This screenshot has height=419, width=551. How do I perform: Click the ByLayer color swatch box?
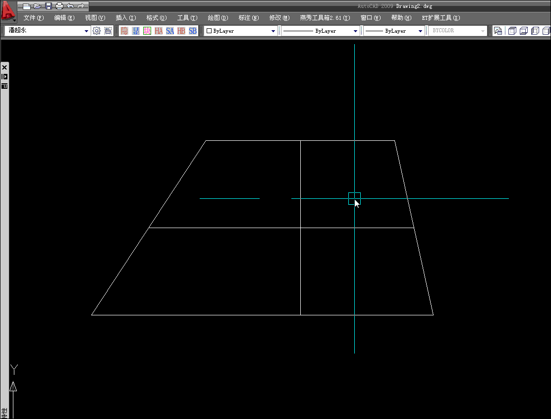[209, 31]
